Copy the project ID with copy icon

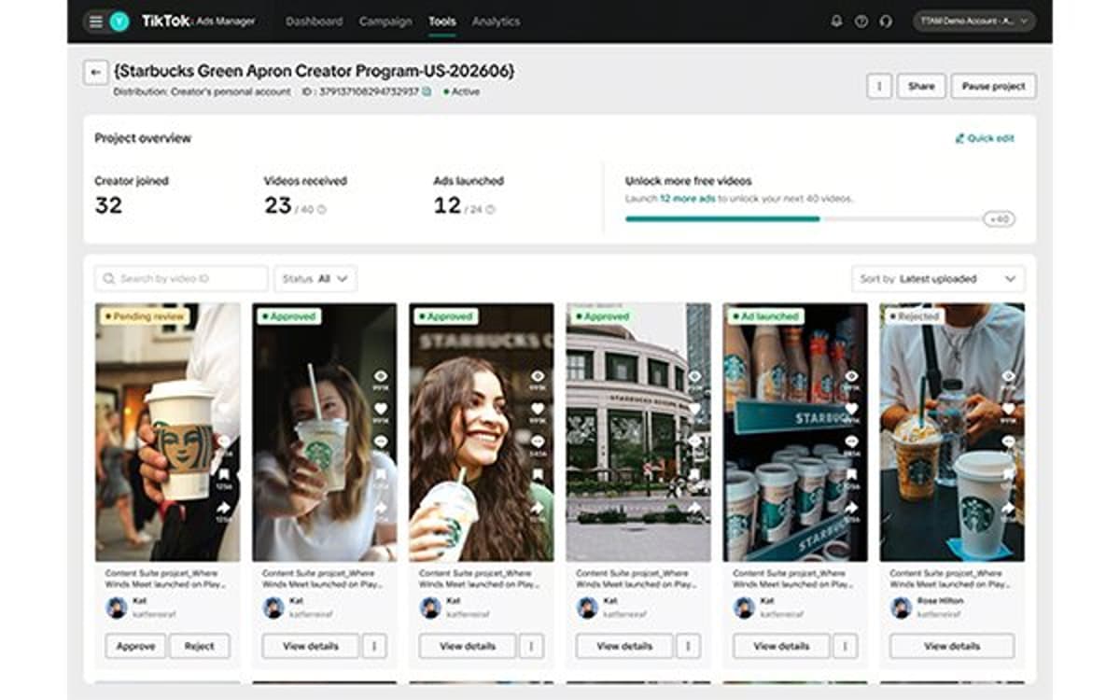(x=427, y=91)
